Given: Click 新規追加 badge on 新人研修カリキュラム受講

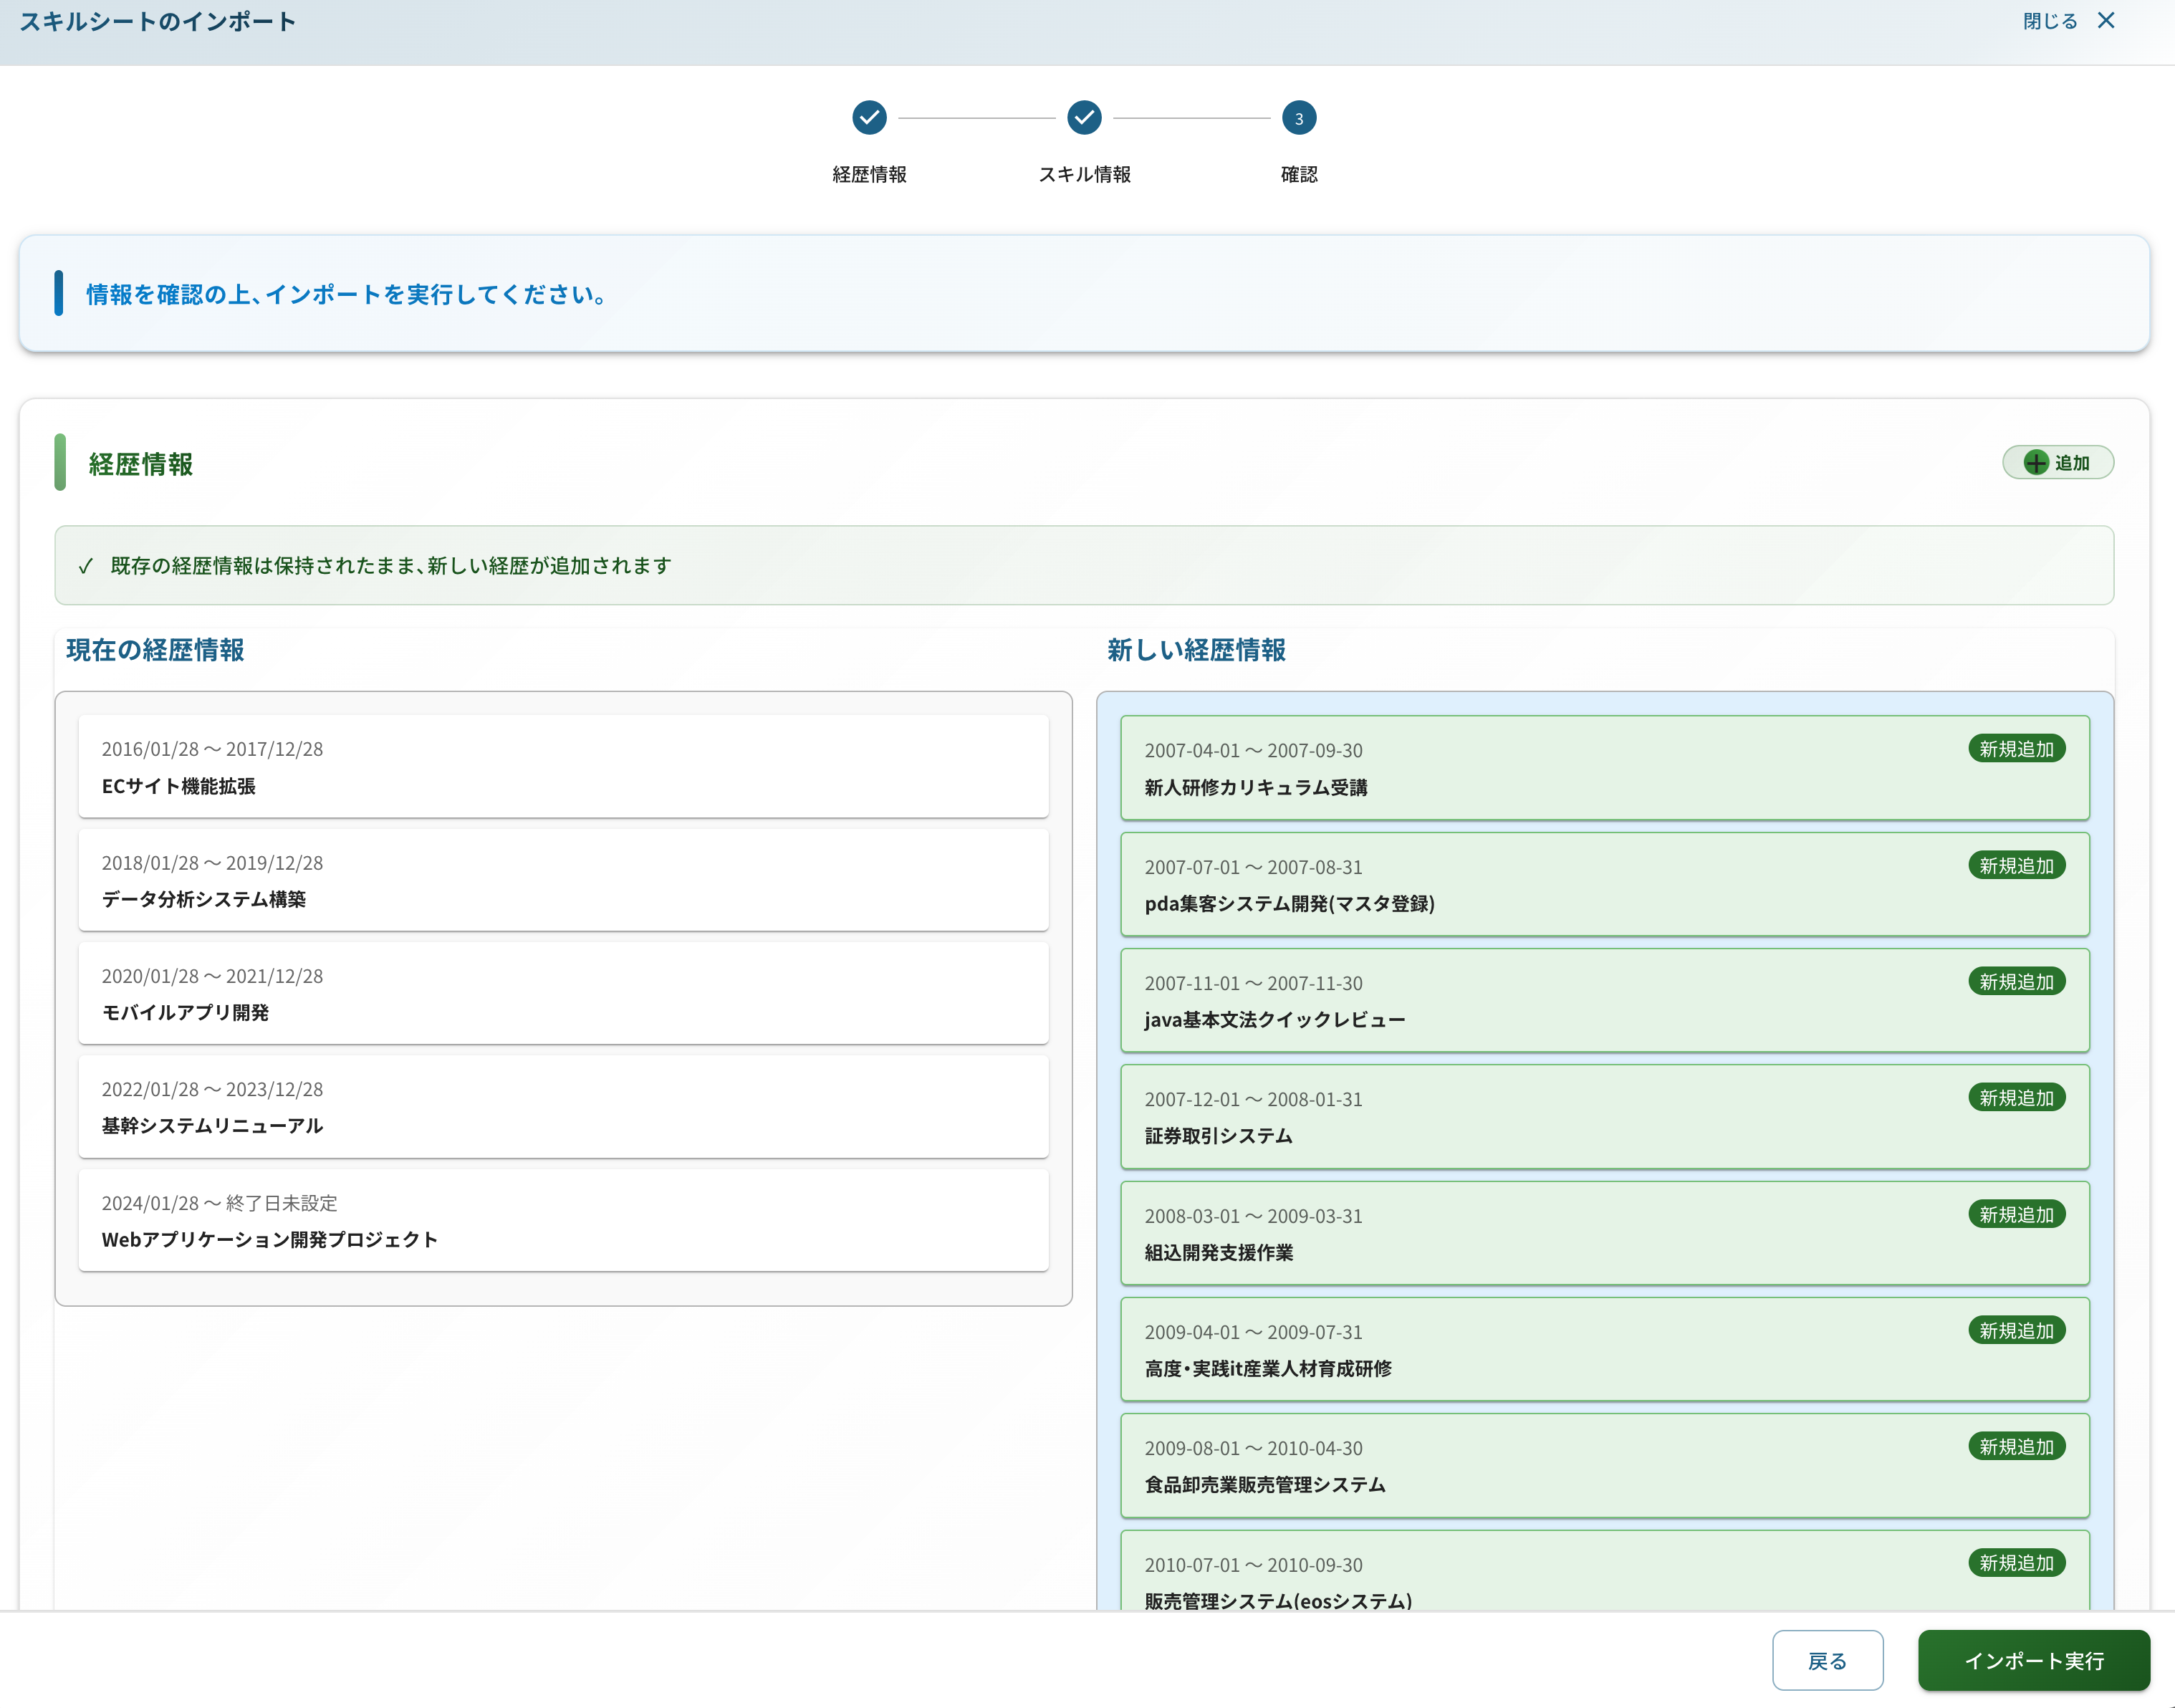Looking at the screenshot, I should coord(2015,749).
